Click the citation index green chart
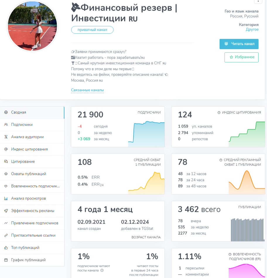Screen dimensions: 267x278 pos(247,134)
